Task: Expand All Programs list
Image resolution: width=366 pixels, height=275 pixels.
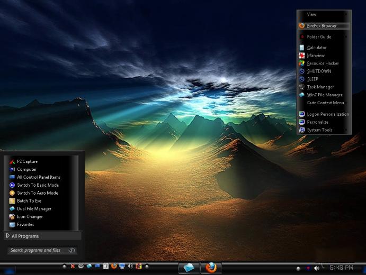Action: pos(43,236)
